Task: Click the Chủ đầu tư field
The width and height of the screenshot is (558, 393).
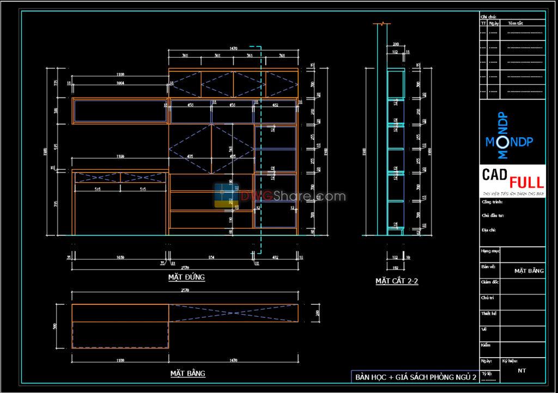Action: pyautogui.click(x=493, y=216)
